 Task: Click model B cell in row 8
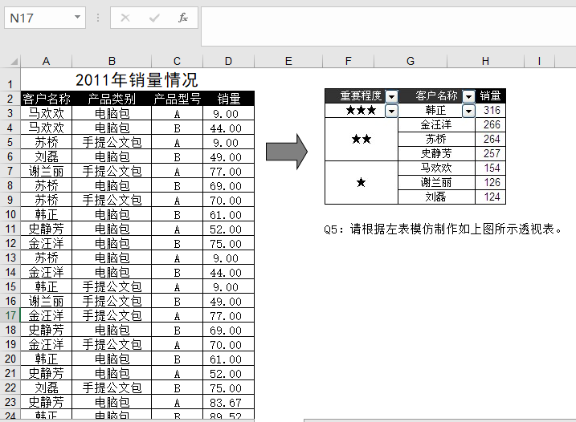pyautogui.click(x=177, y=185)
